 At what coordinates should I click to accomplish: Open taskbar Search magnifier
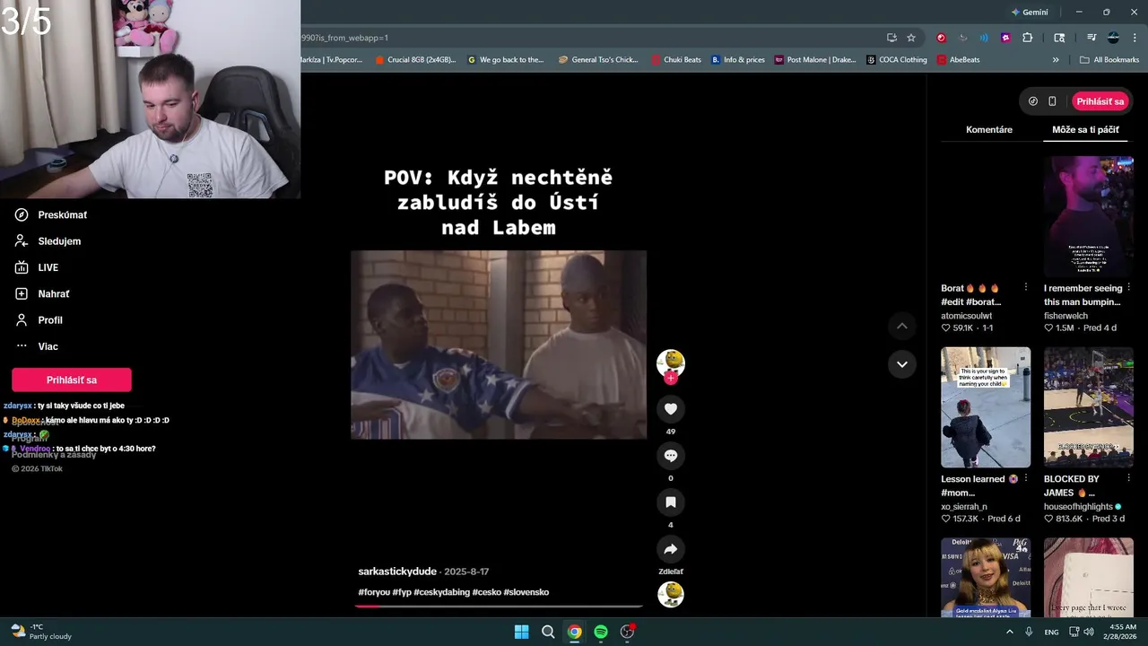click(x=548, y=632)
